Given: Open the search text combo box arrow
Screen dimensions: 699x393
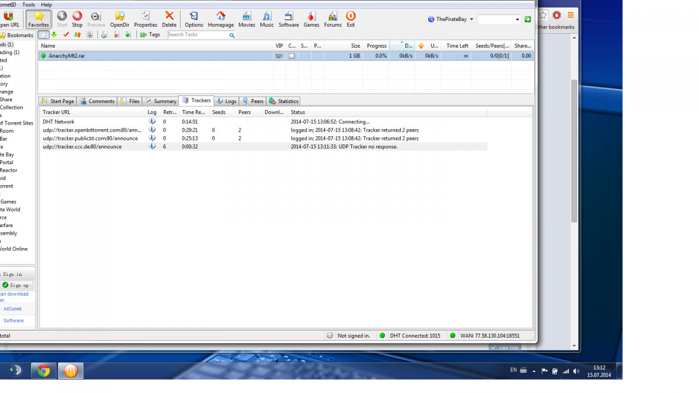Looking at the screenshot, I should click(x=517, y=20).
